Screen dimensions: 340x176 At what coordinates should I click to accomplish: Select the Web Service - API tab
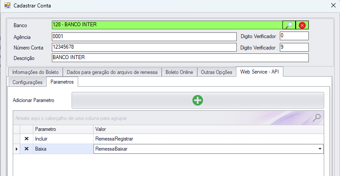pyautogui.click(x=260, y=72)
